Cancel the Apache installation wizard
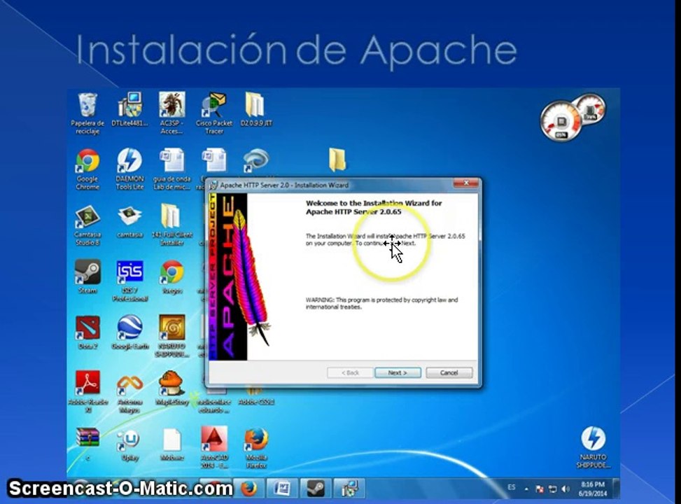Image resolution: width=681 pixels, height=504 pixels. pos(449,373)
